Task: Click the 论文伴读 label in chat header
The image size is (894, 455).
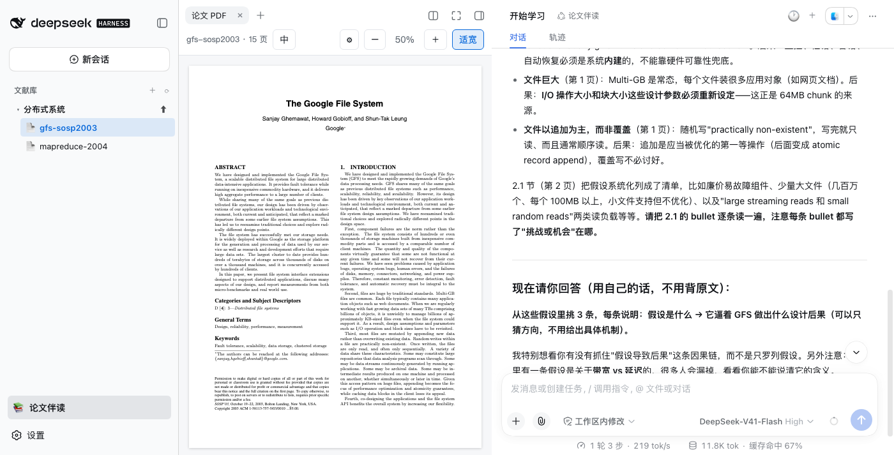Action: click(x=578, y=16)
